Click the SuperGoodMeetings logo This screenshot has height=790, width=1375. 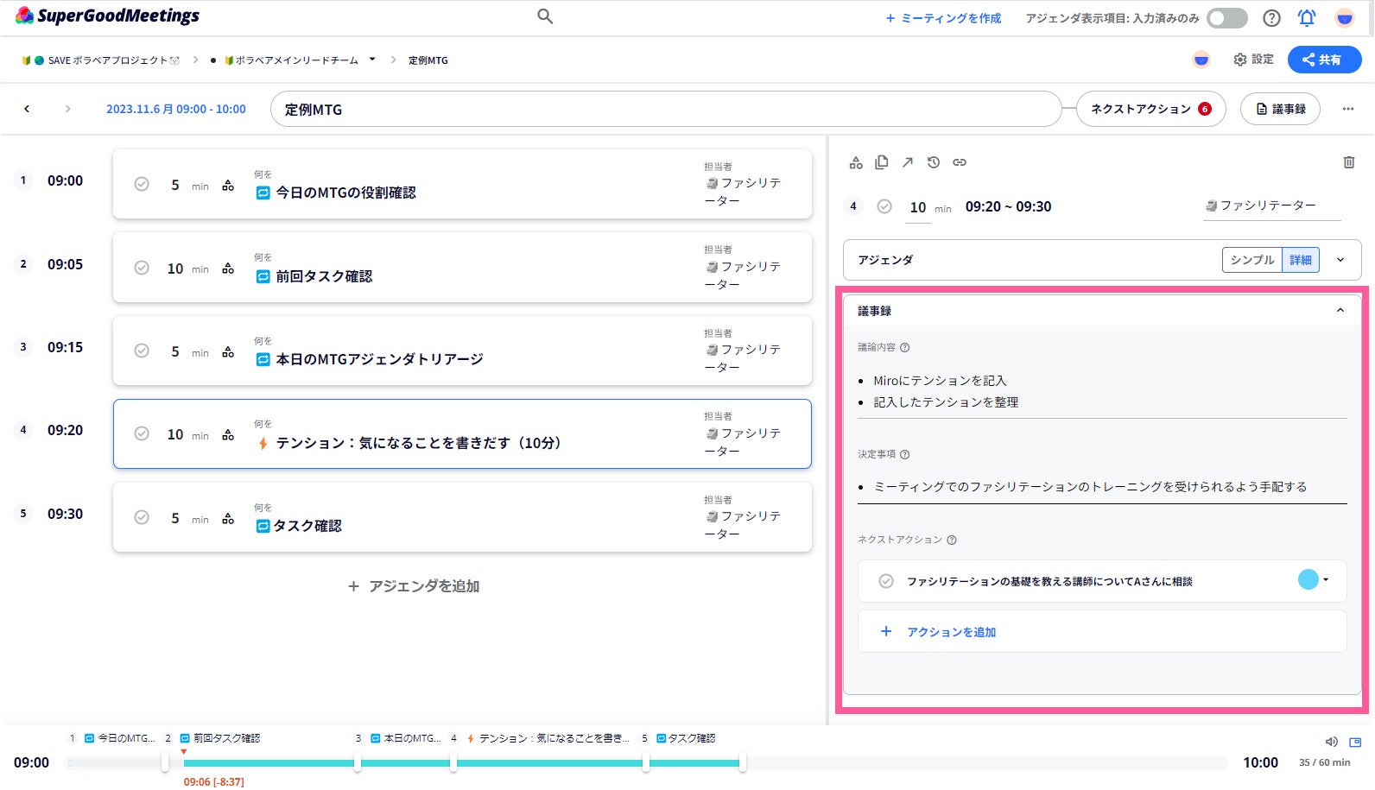pyautogui.click(x=107, y=16)
